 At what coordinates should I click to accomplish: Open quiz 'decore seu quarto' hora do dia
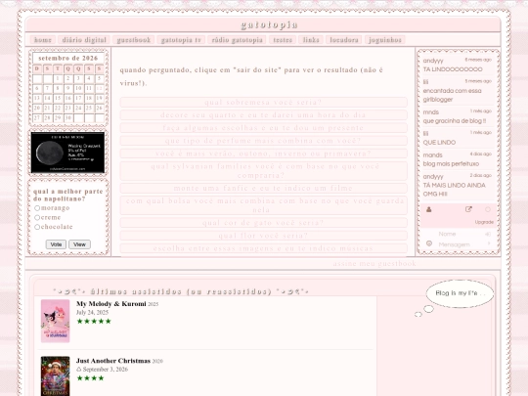point(264,114)
